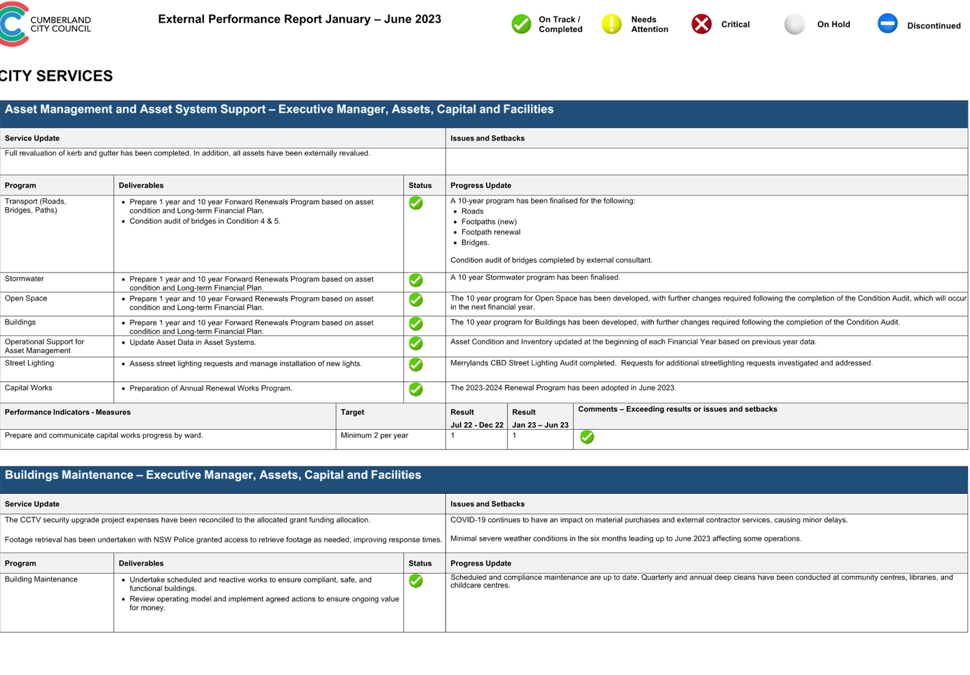Click the yellow Needs Attention legend icon
This screenshot has width=970, height=675.
coord(612,24)
